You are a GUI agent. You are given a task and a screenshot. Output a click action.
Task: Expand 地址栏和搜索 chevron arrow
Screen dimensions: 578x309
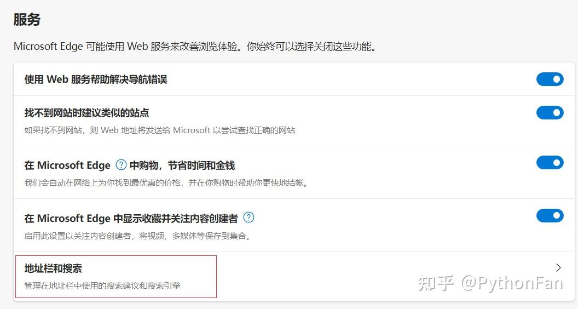pos(558,268)
